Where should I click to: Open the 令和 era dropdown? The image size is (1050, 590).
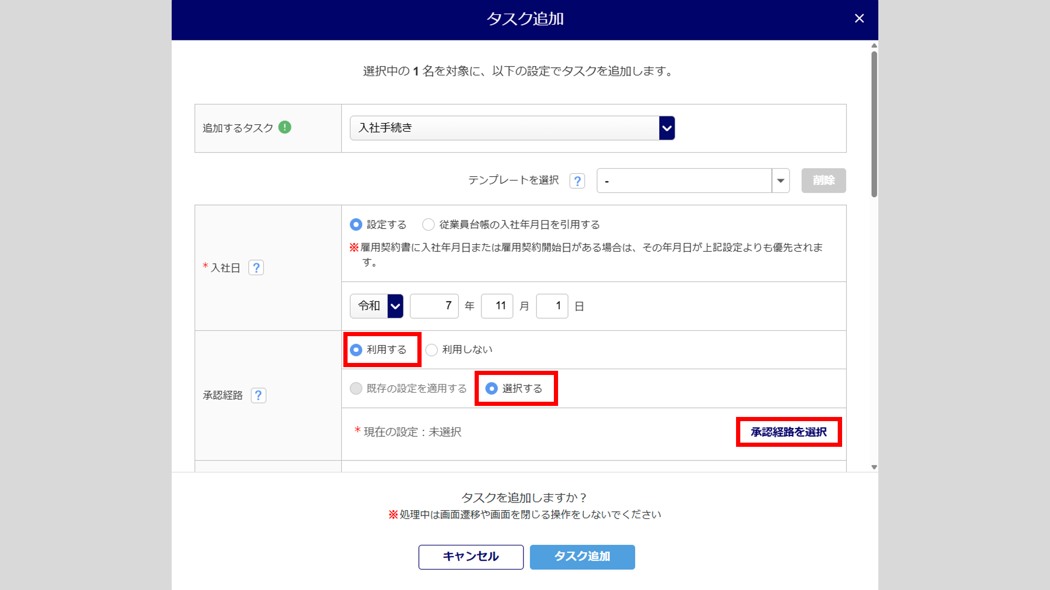click(376, 306)
